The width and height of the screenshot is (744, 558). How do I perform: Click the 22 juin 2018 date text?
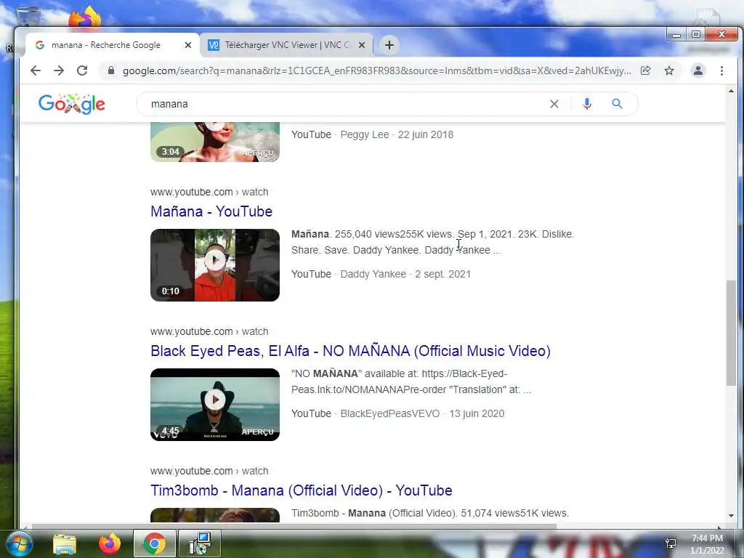click(426, 134)
